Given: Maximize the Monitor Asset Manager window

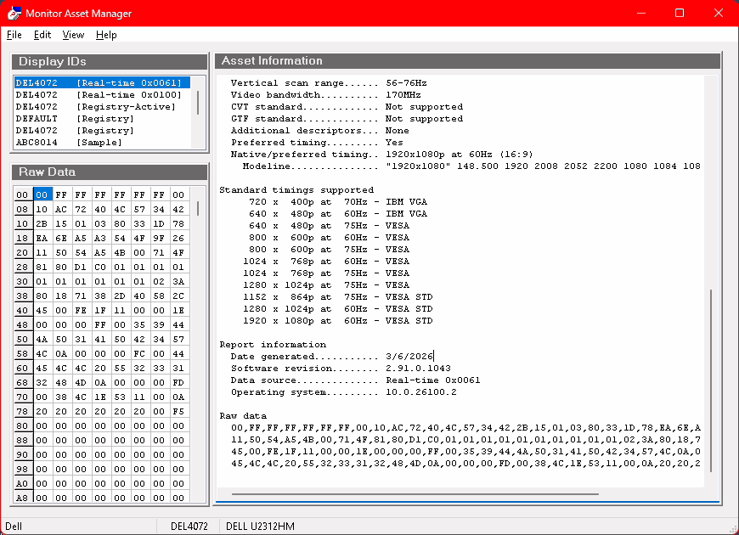Looking at the screenshot, I should click(679, 13).
